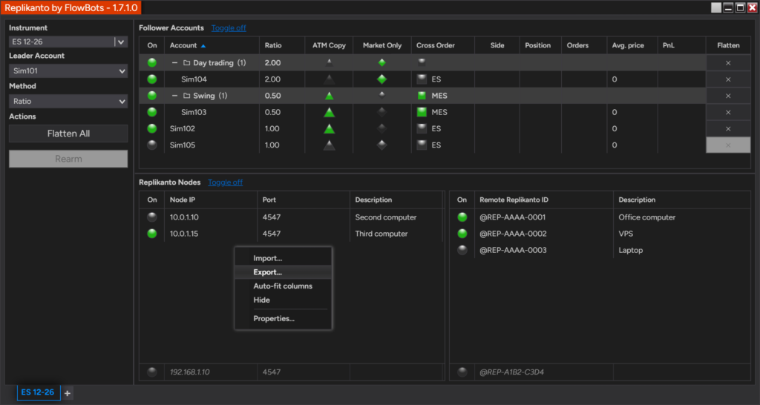The image size is (760, 405).
Task: Disable Swing group On light
Action: pos(152,96)
